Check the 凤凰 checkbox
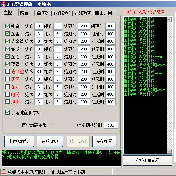 pyautogui.click(x=7, y=102)
